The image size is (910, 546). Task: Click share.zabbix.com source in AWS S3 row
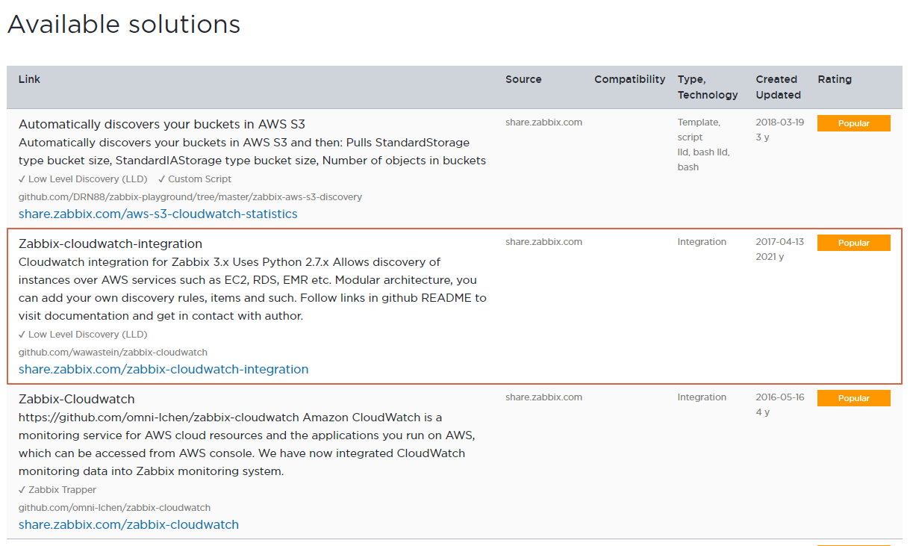(543, 122)
